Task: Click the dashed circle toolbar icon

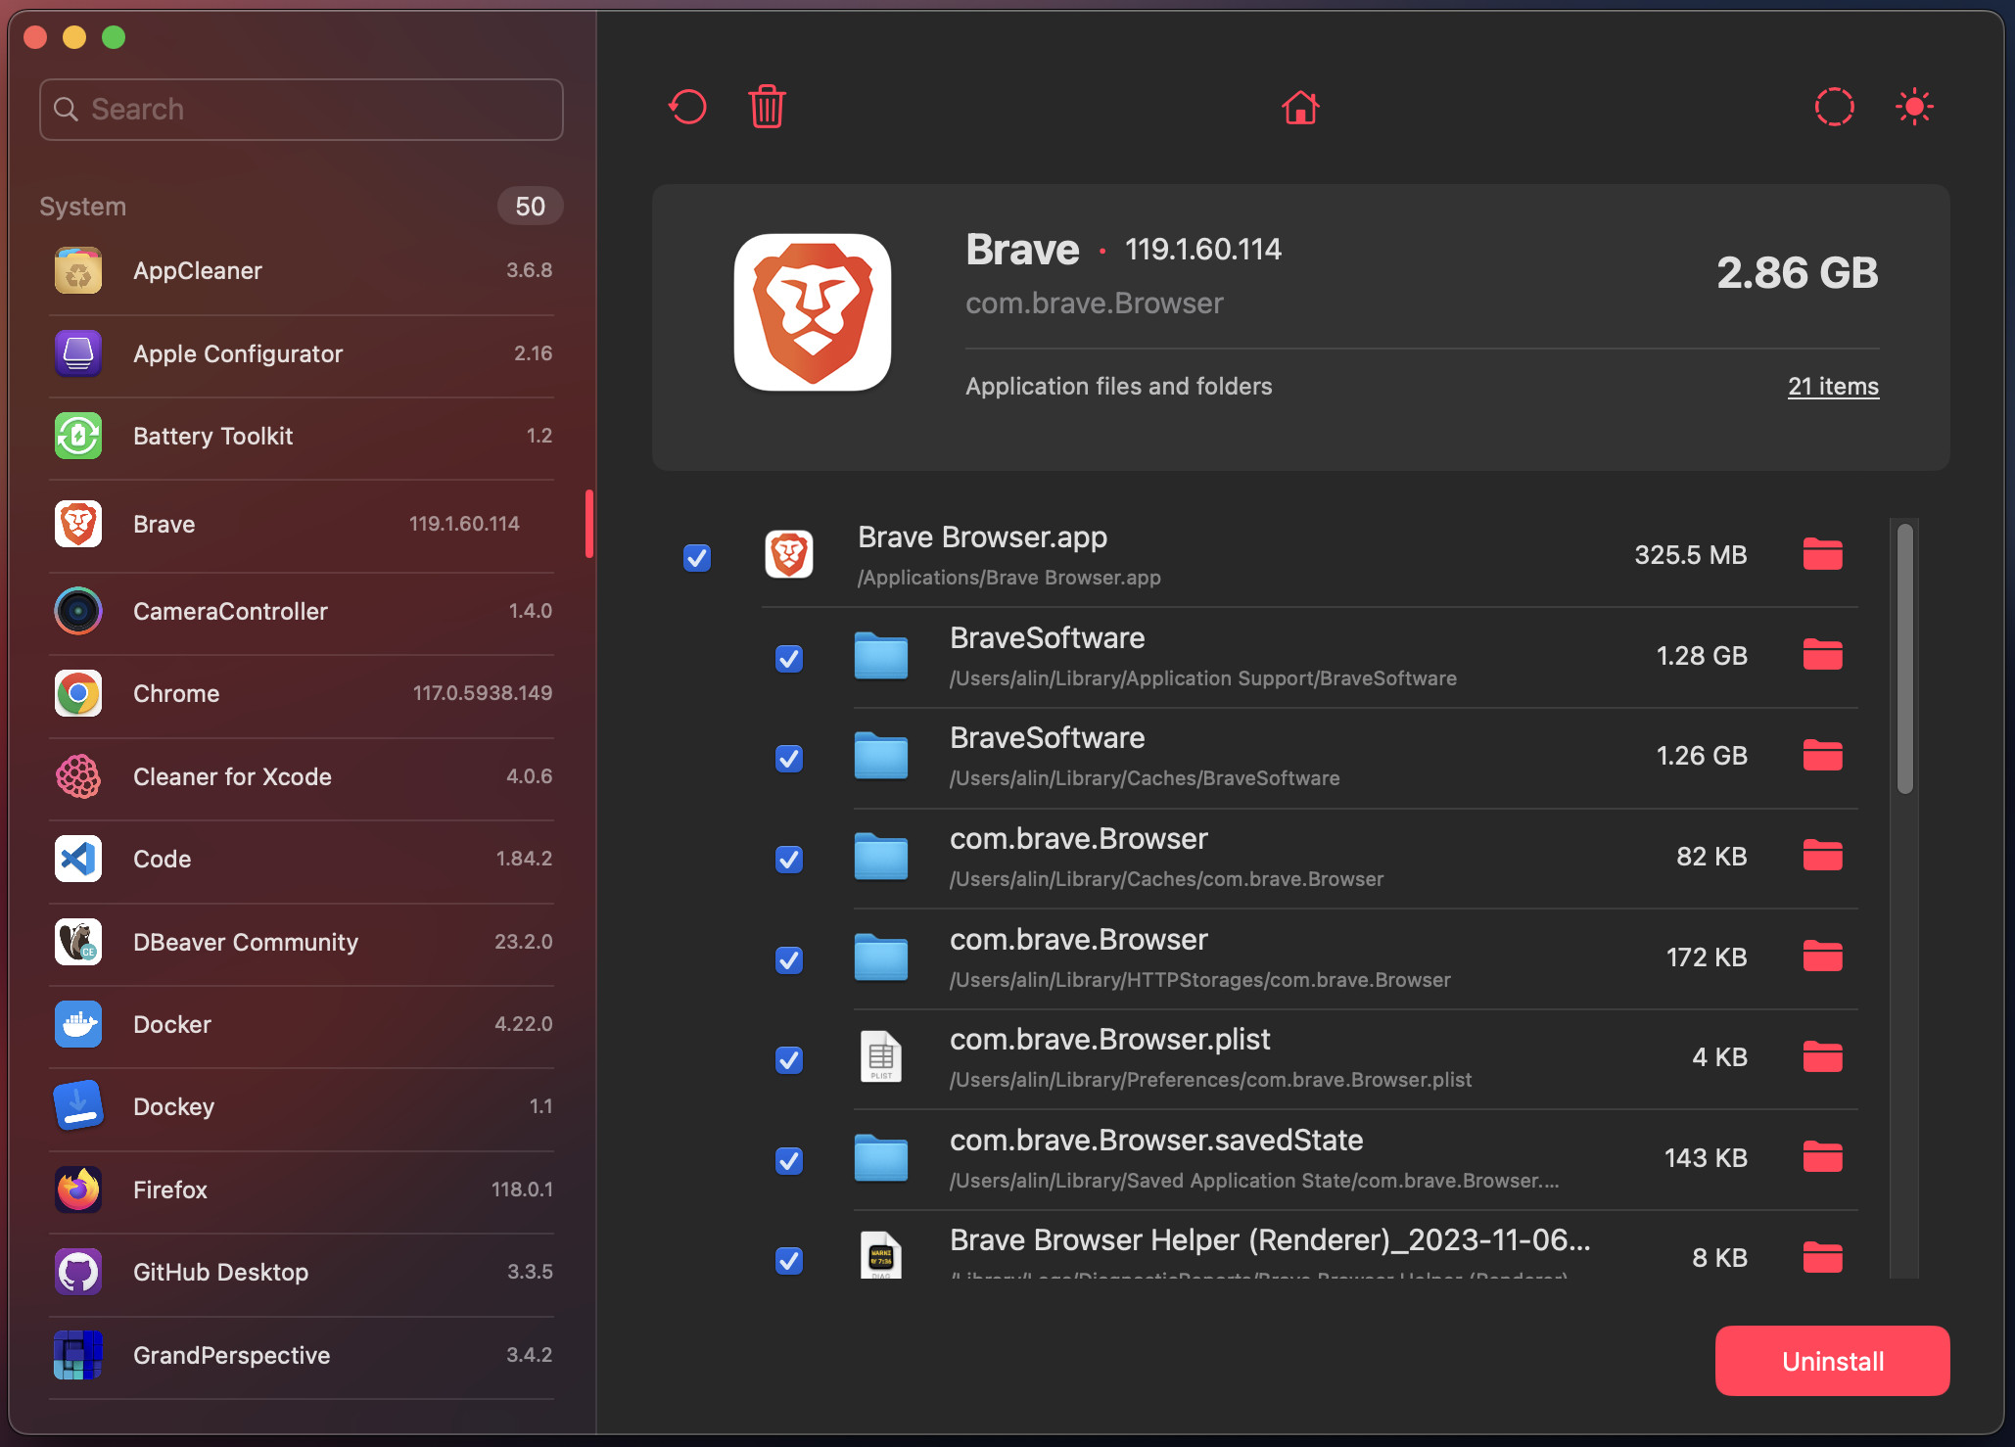Action: pos(1834,107)
